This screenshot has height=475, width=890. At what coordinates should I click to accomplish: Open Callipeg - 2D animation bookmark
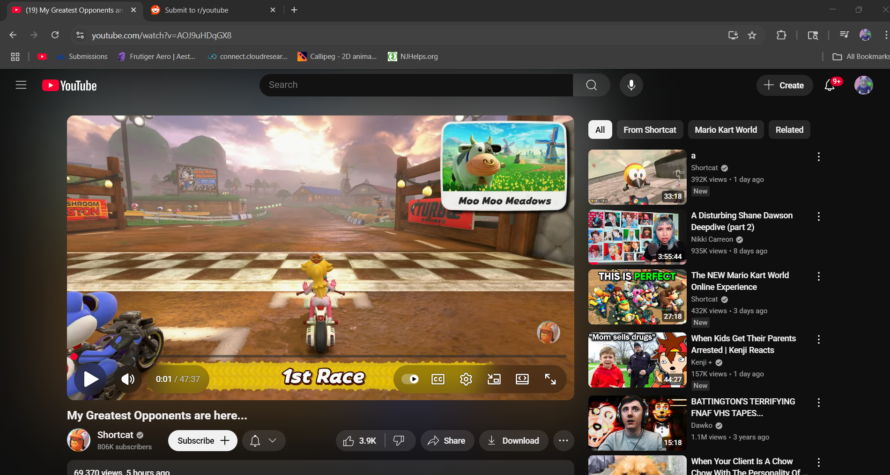pos(337,57)
